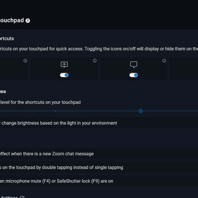Open the help icon beside Touchpad heading
The height and width of the screenshot is (198, 198).
tap(28, 21)
